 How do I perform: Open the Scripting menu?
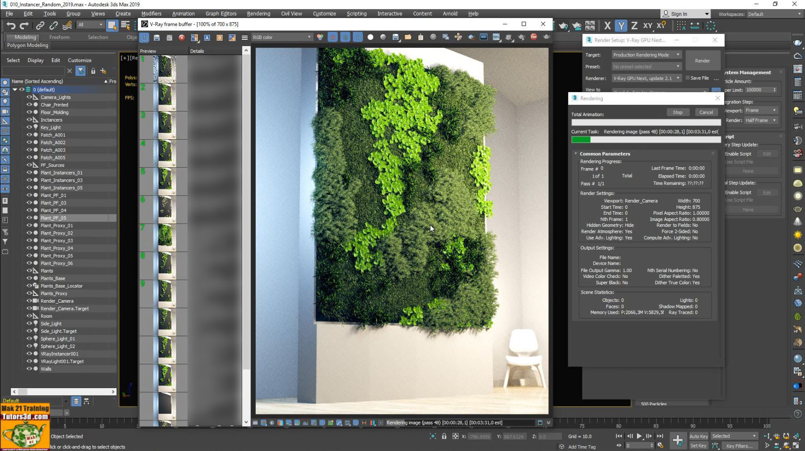click(356, 14)
